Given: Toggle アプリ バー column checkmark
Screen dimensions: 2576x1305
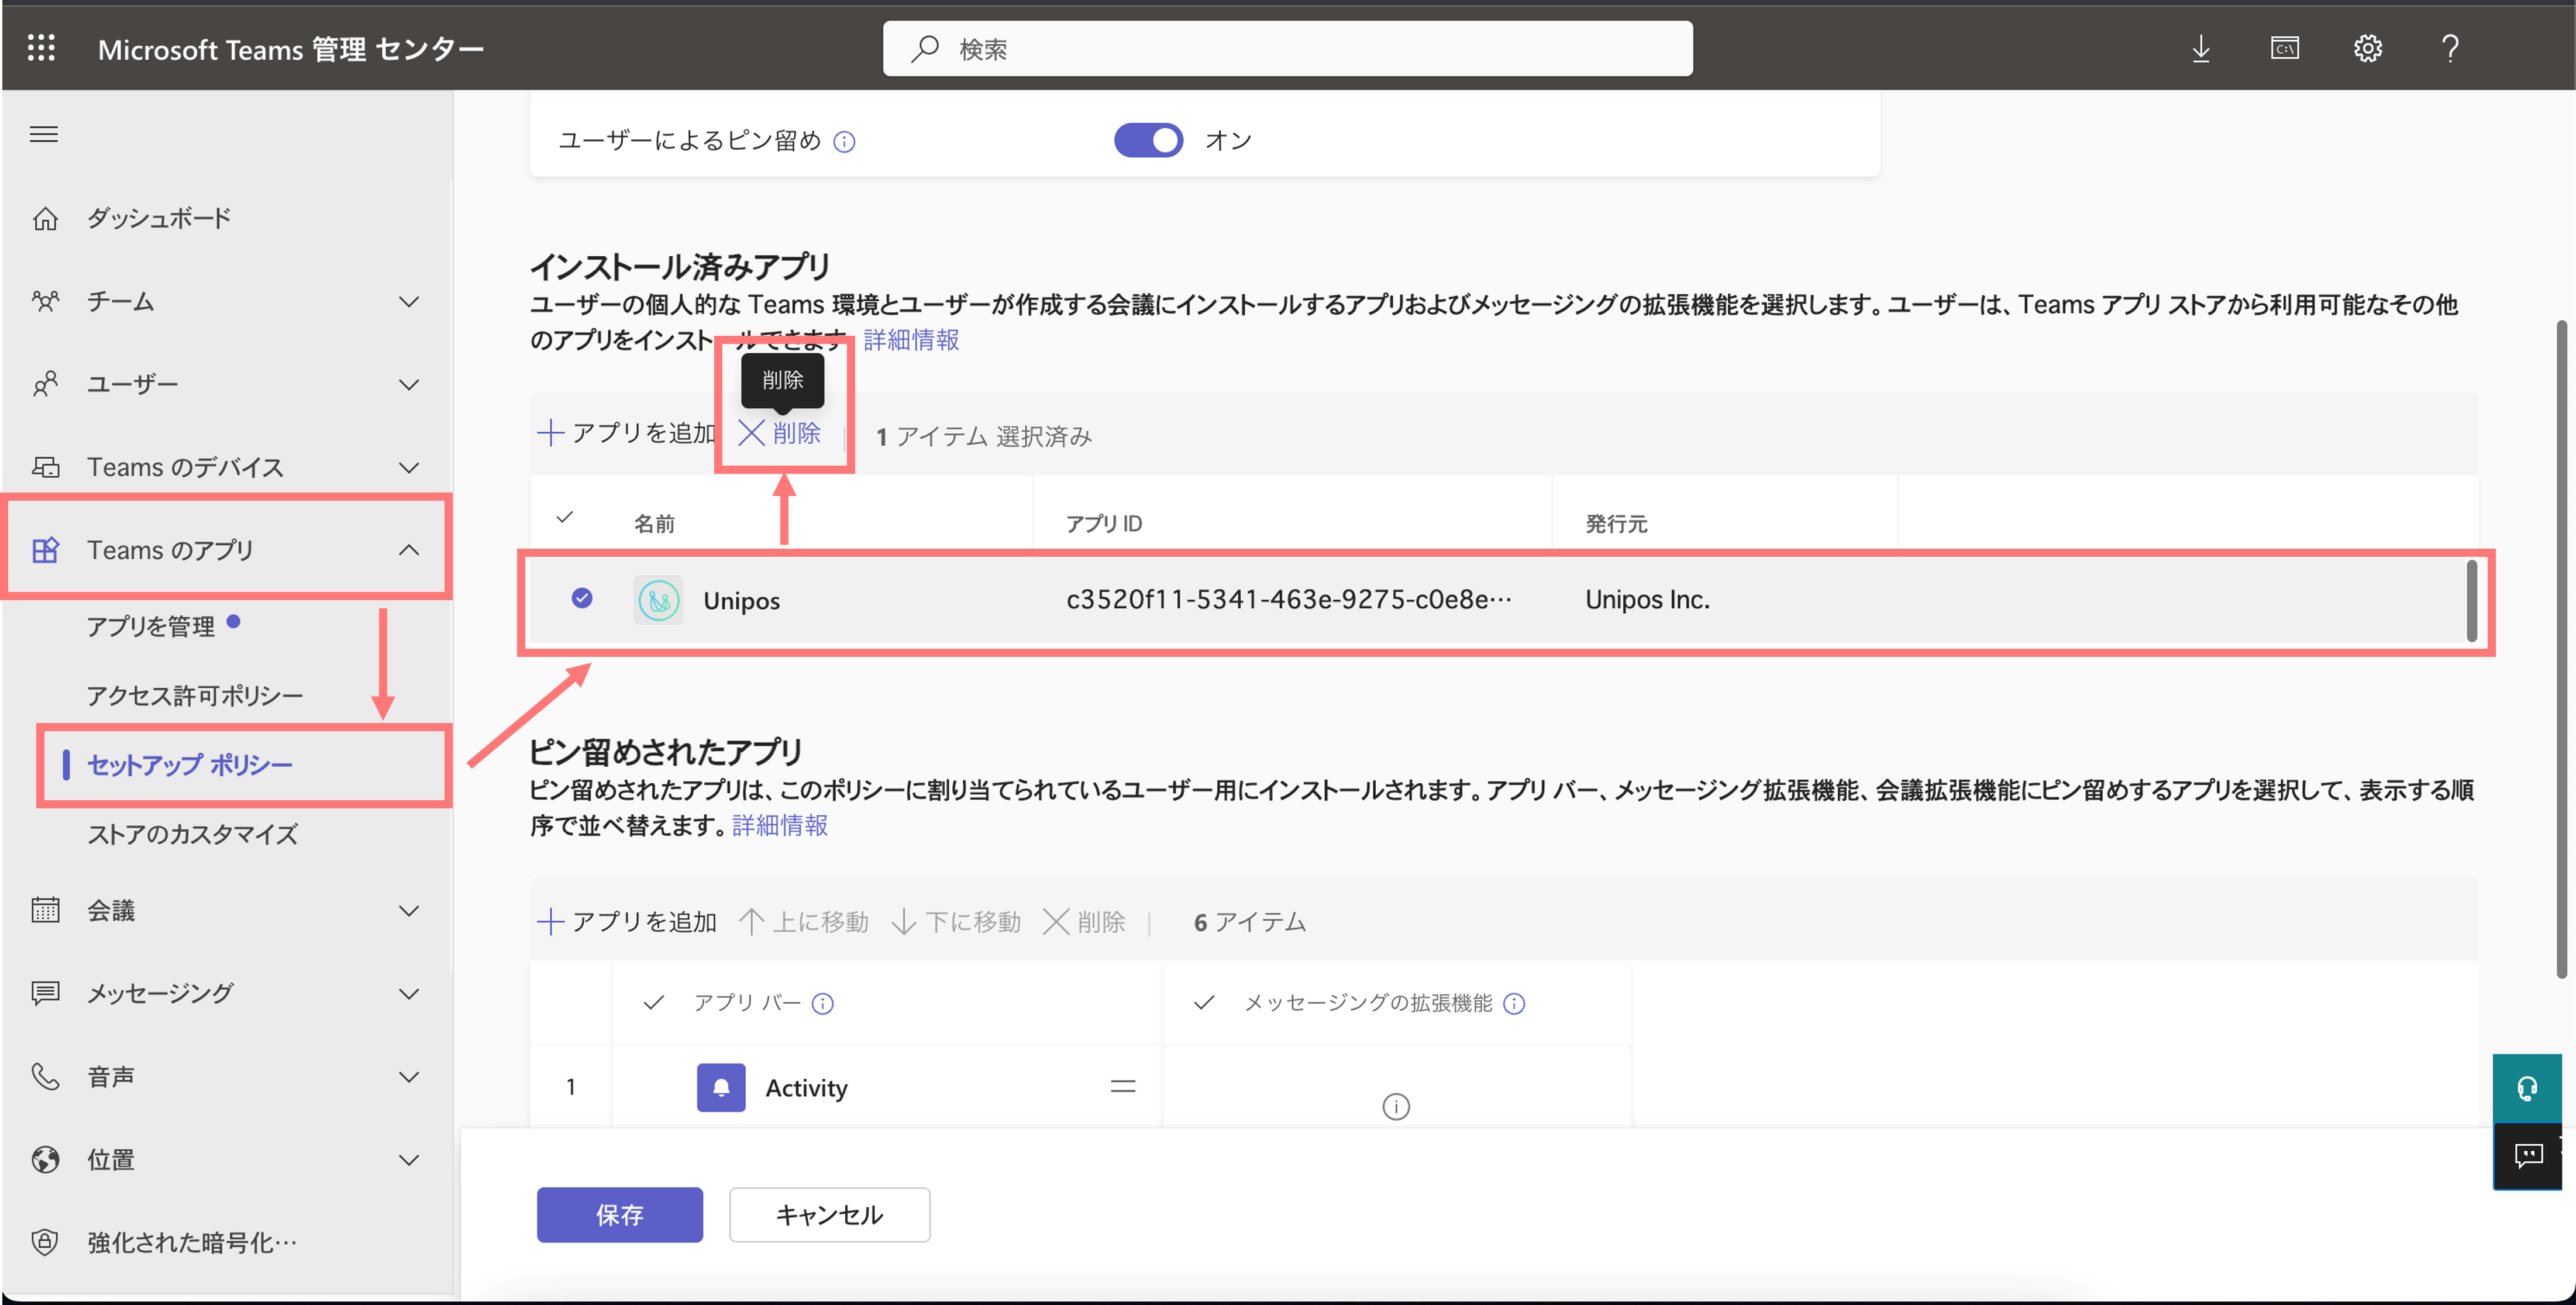Looking at the screenshot, I should click(654, 1003).
